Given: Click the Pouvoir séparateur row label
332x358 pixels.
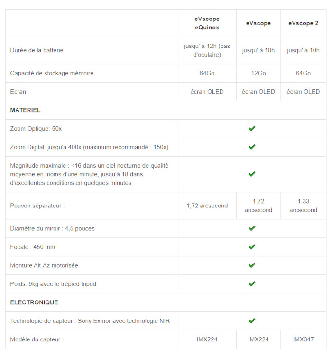Looking at the screenshot, I should tap(37, 206).
